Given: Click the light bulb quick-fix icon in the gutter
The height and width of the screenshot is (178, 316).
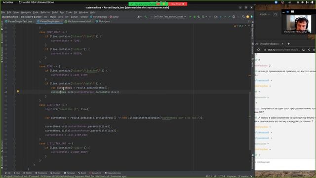Looking at the screenshot, I should pos(18,92).
